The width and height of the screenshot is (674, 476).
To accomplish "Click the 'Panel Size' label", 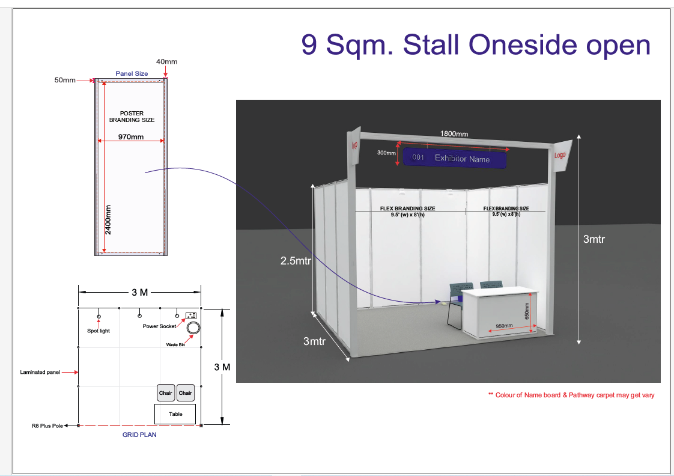I will 132,73.
